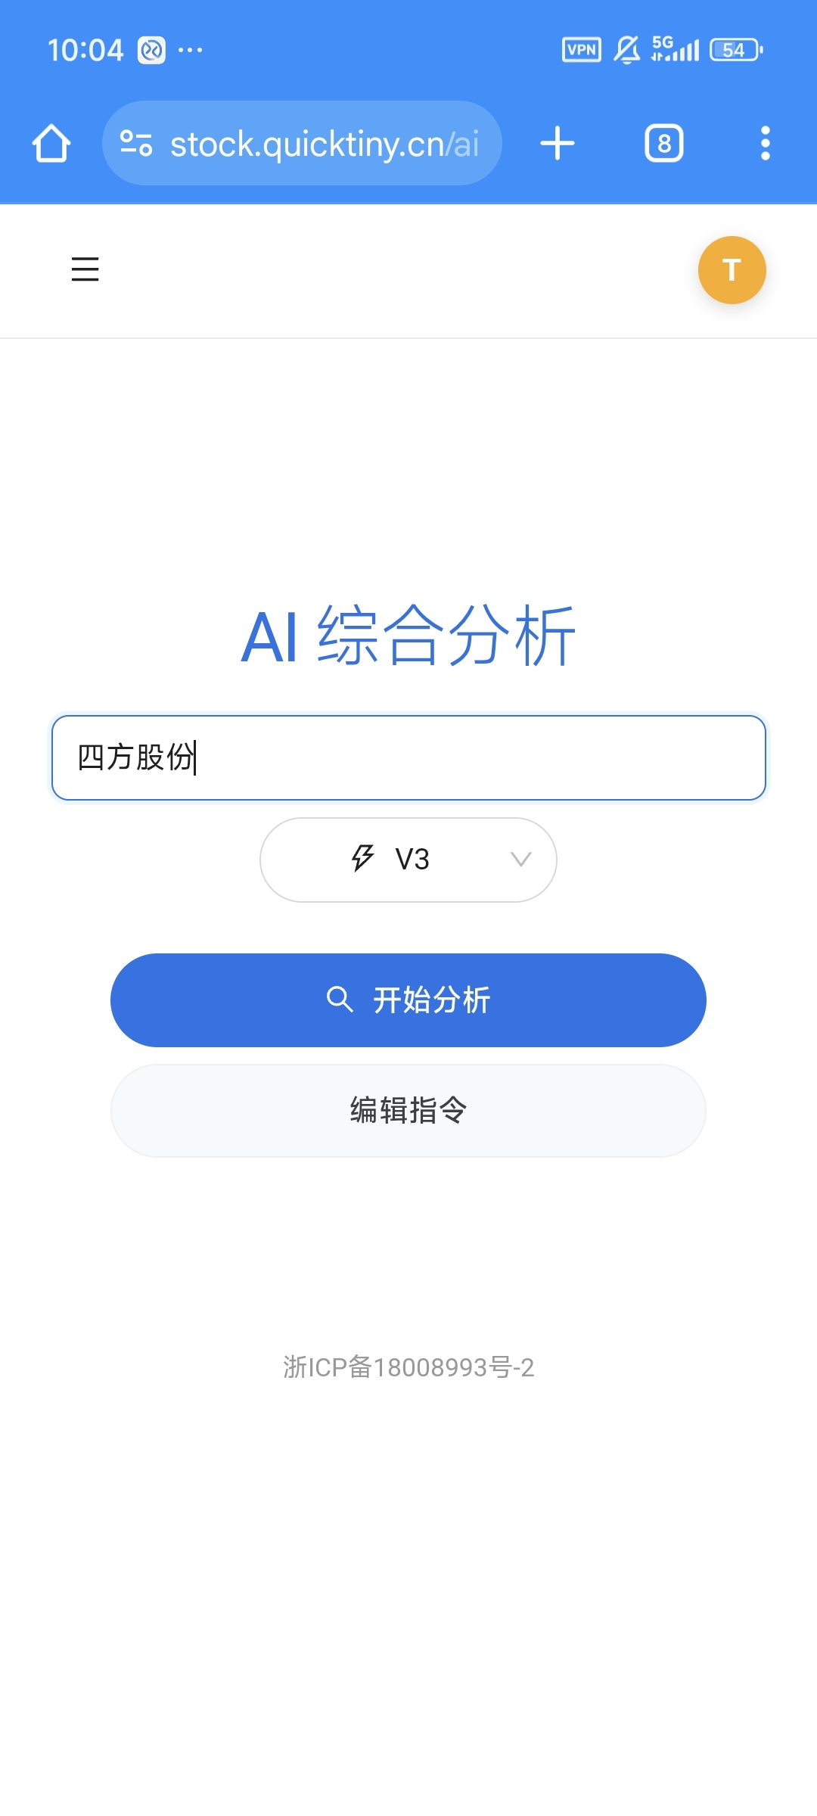Tap the muted bell notification icon
The image size is (817, 1816).
coord(626,50)
